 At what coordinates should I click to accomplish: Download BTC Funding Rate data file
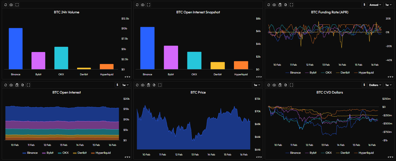286,5
